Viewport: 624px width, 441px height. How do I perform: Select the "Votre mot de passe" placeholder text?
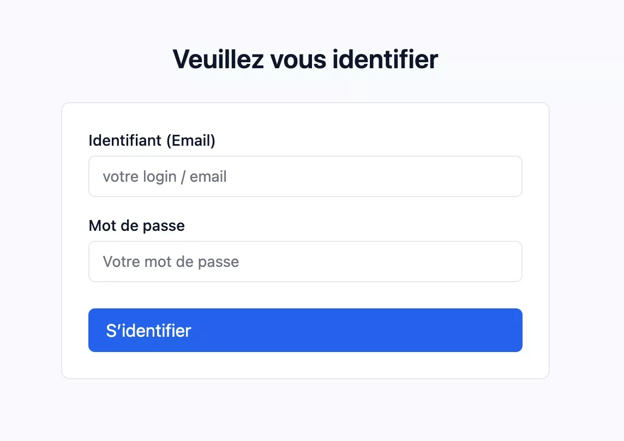[x=171, y=262]
